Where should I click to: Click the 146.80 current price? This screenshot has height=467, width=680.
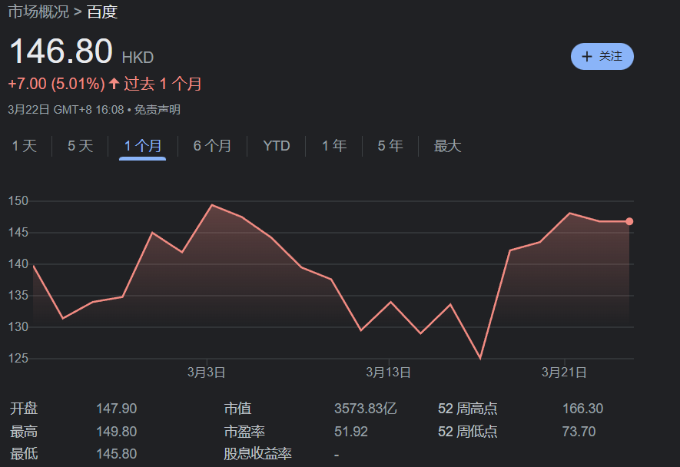click(61, 51)
